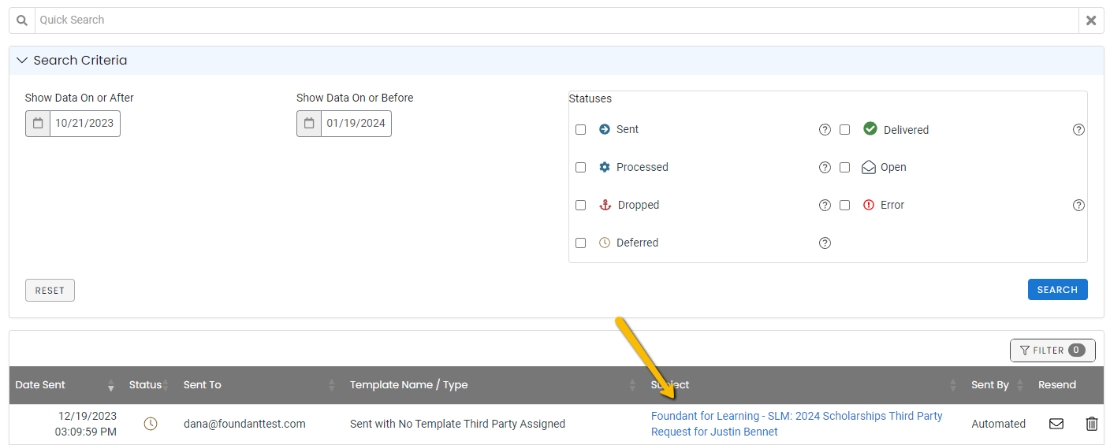Click the deferred clock icon in the dana row
The image size is (1110, 445).
[151, 424]
